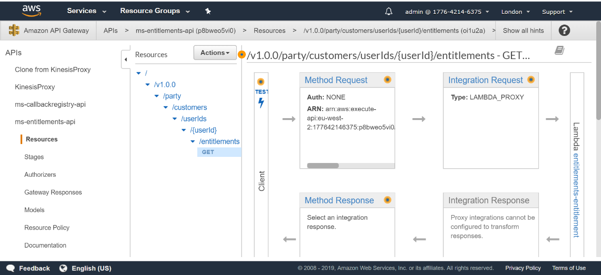Click the TEST lightning bolt icon

pyautogui.click(x=261, y=103)
